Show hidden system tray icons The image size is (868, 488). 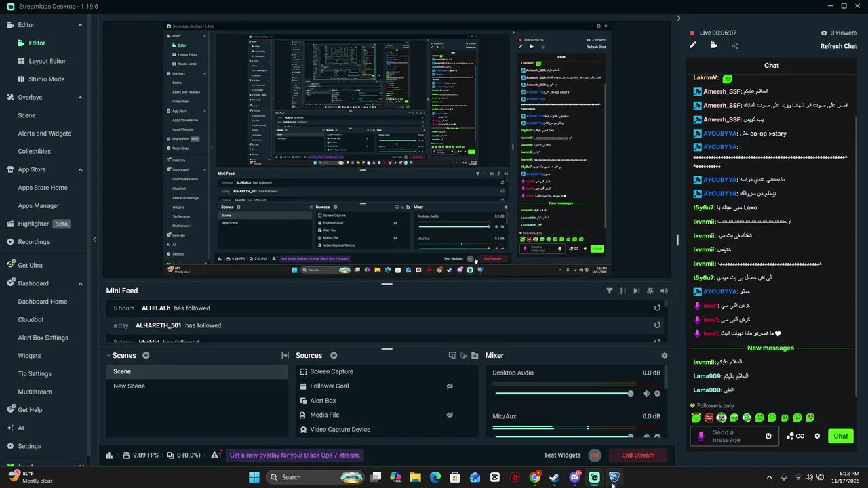pyautogui.click(x=769, y=477)
